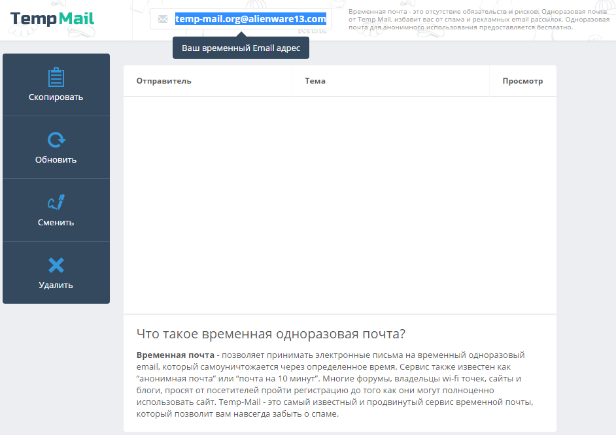The height and width of the screenshot is (435, 616).
Task: Select the temporary email address field
Action: (x=241, y=19)
